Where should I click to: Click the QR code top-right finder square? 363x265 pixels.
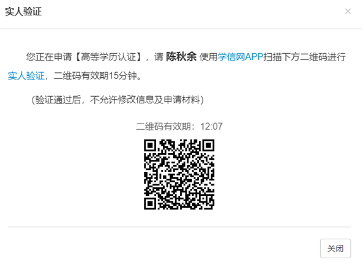[x=208, y=146]
